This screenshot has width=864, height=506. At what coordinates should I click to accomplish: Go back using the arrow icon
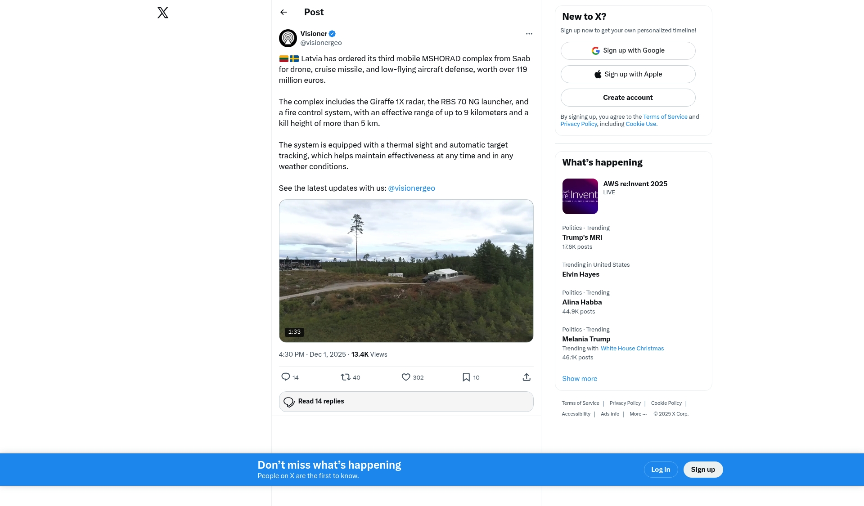(x=283, y=13)
